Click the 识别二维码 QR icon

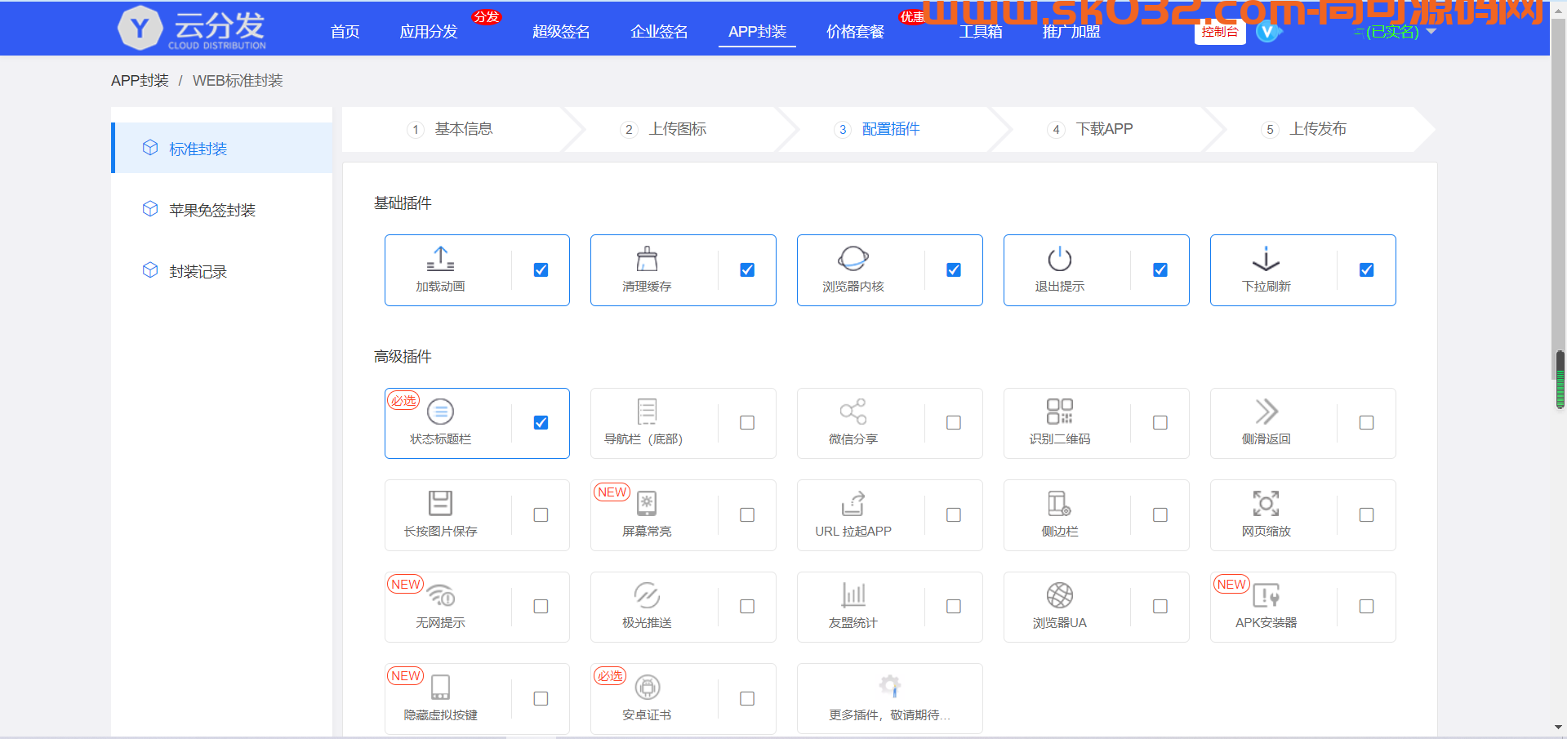click(x=1060, y=412)
